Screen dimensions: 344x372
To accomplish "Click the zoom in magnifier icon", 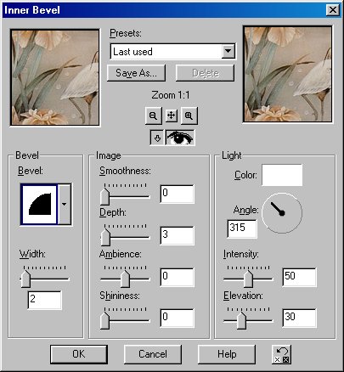I will coord(189,116).
